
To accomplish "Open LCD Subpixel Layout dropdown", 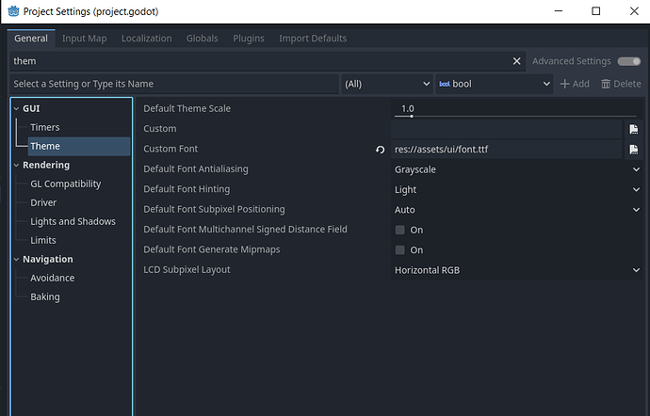I will click(516, 270).
